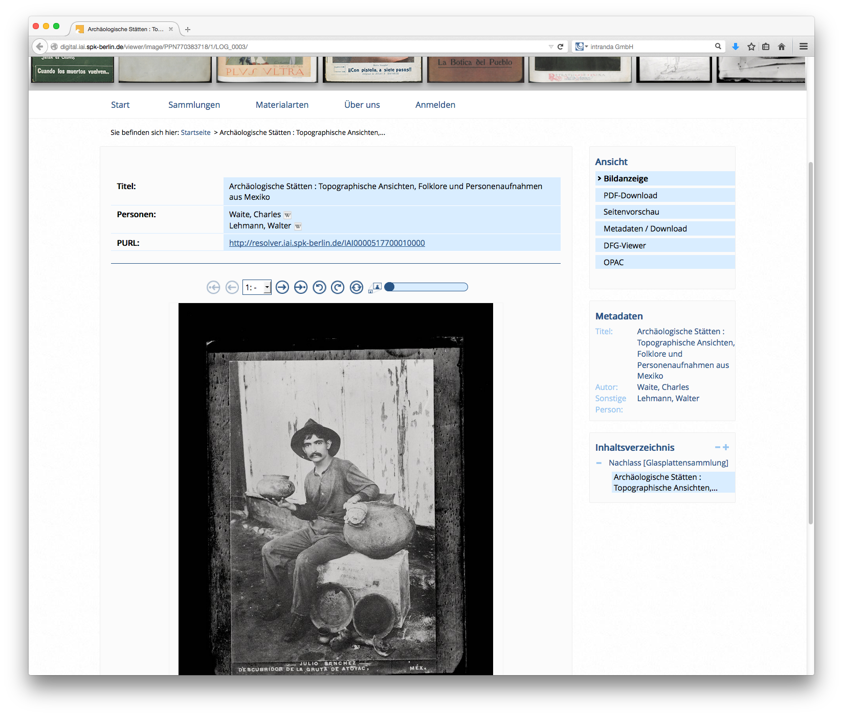Screen dimensions: 843x716
Task: Rotate the image clockwise
Action: [x=338, y=287]
